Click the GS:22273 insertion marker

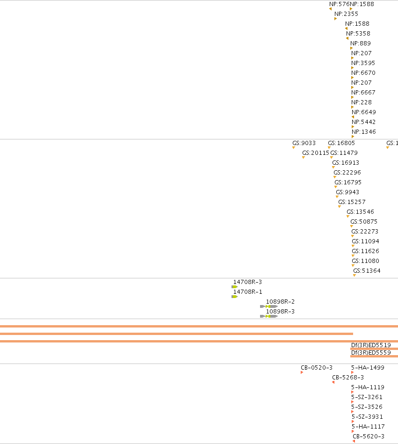point(353,236)
